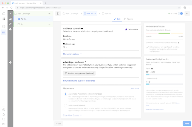The width and height of the screenshot is (192, 127).
Task: Open the all tools grid menu icon
Action: [4, 19]
